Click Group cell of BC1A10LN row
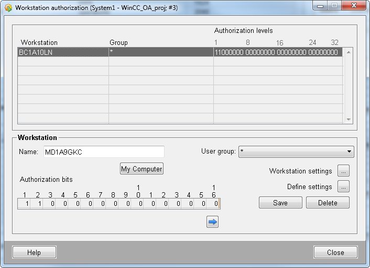Viewport: 370px width, 268px height. click(161, 52)
